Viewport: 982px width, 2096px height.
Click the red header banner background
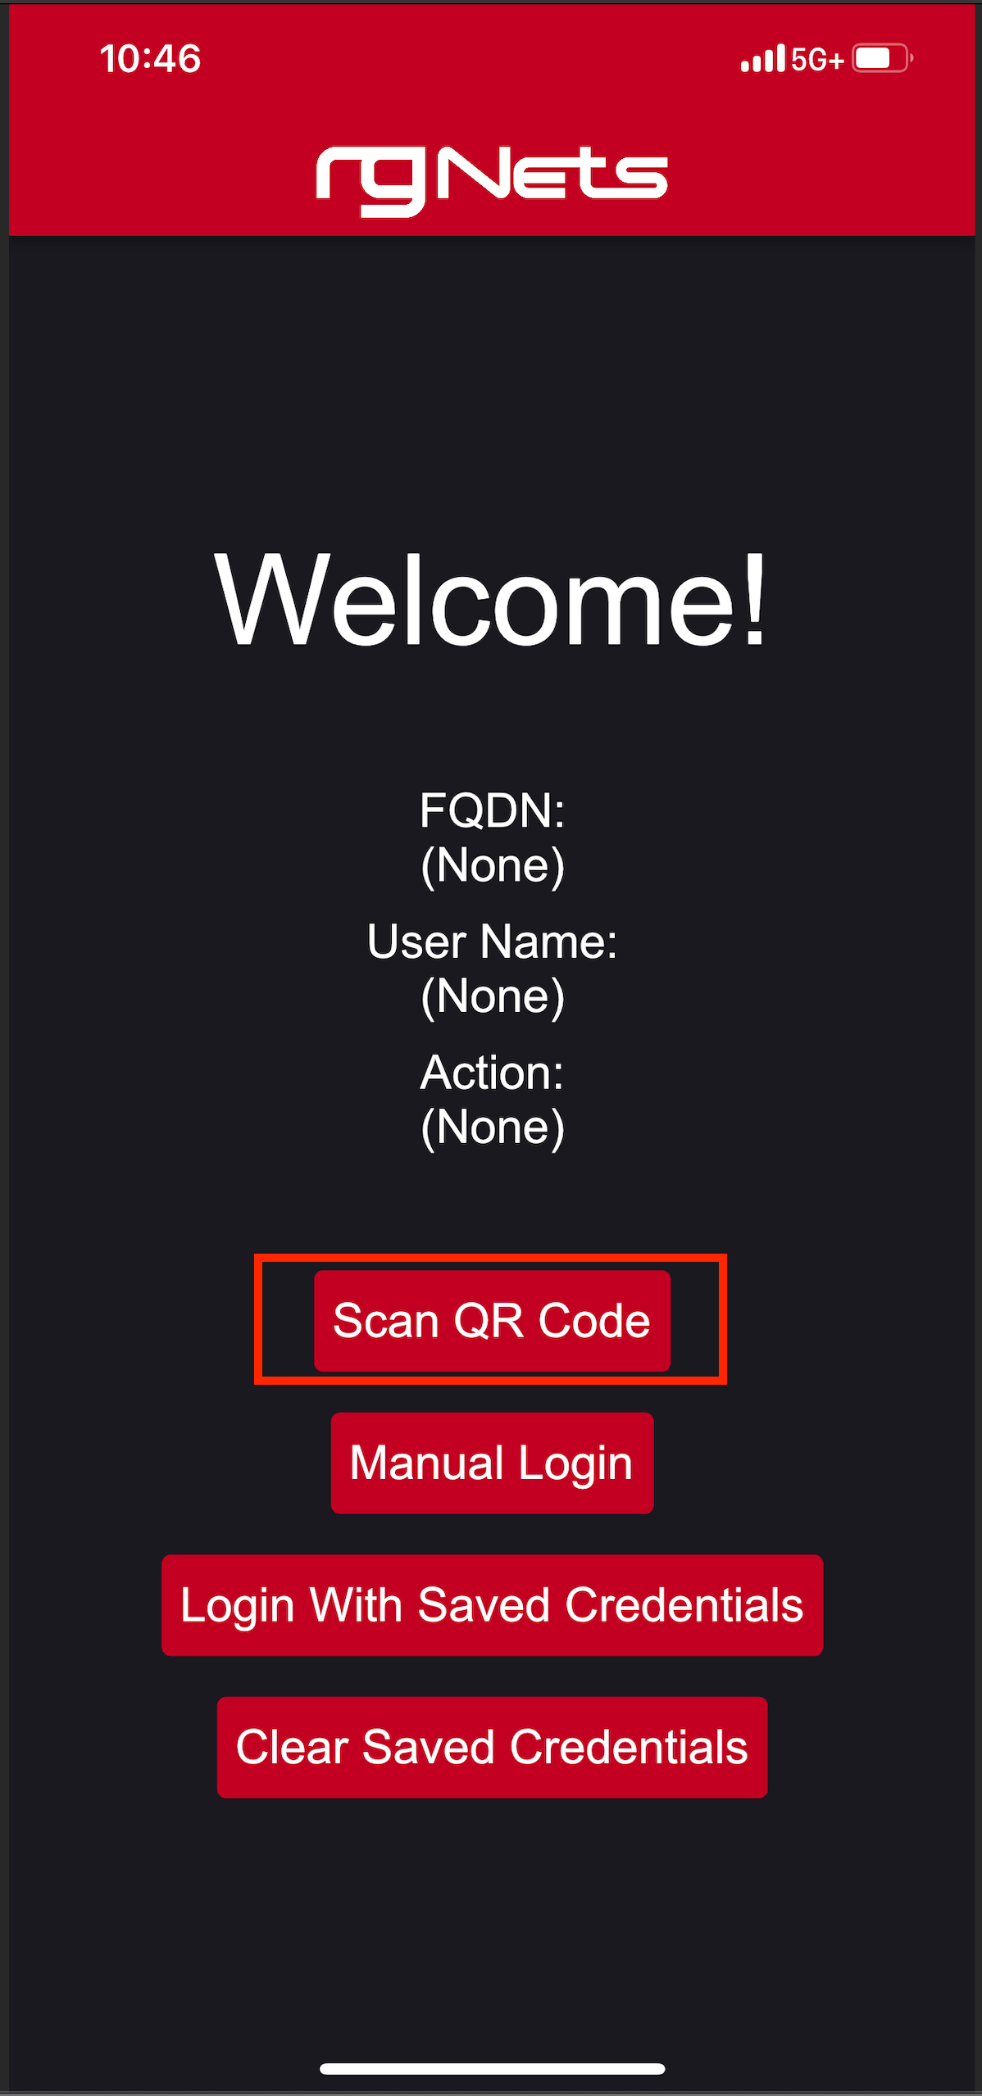tap(820, 164)
